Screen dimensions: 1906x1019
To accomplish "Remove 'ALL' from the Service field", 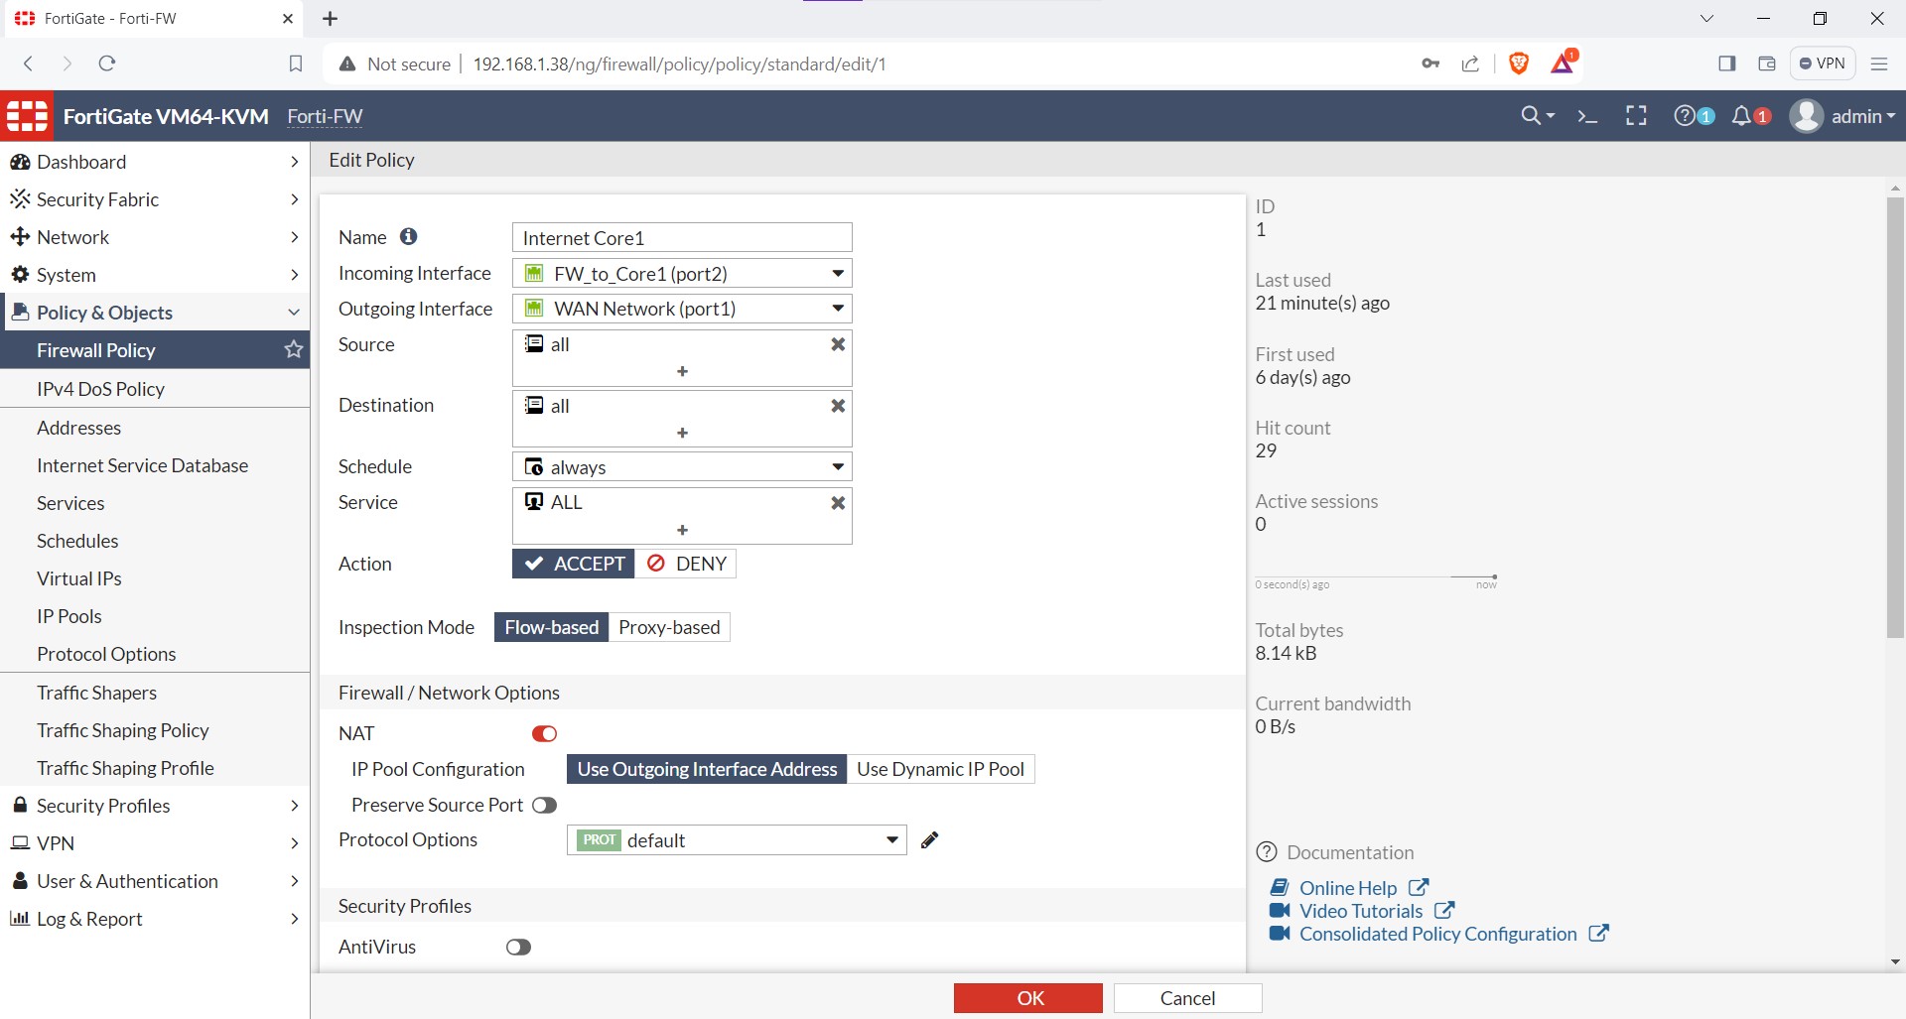I will 838,503.
